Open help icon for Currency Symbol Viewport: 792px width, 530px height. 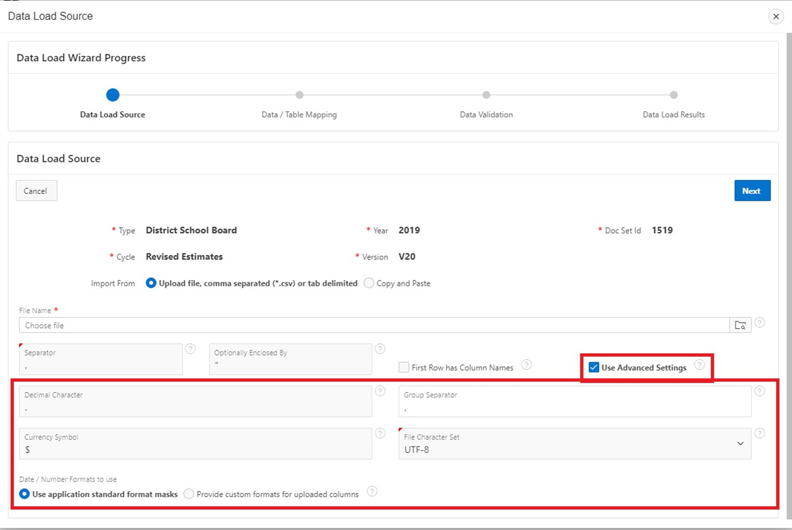(380, 433)
